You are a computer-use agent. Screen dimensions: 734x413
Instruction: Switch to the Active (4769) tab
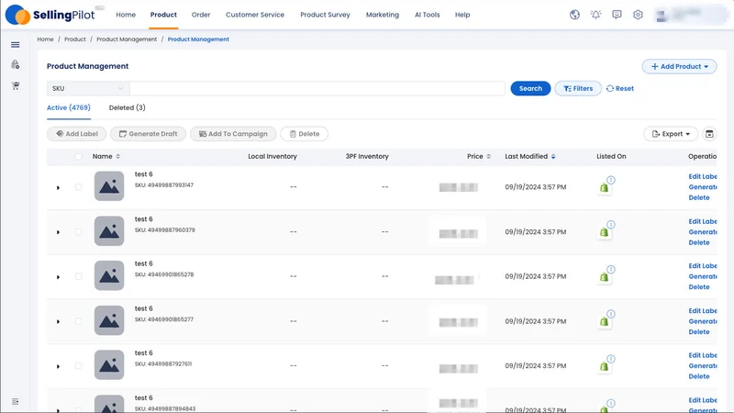pos(68,107)
